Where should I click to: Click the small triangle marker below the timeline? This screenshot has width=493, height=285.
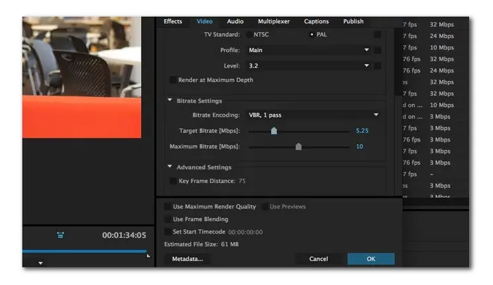40,263
